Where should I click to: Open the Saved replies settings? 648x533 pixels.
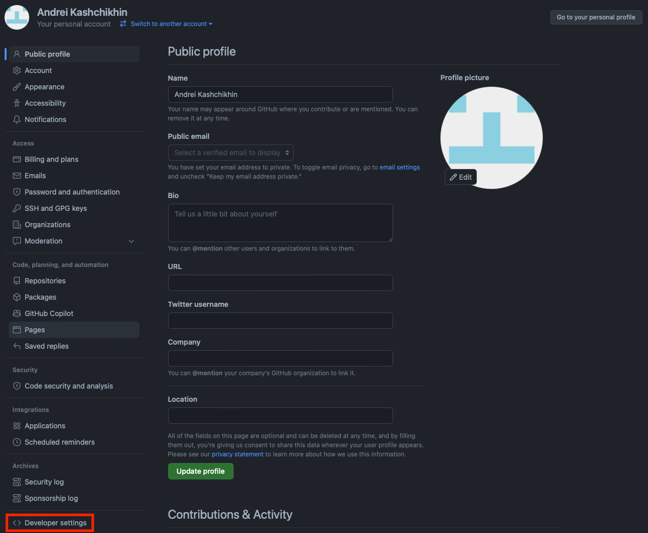pyautogui.click(x=74, y=346)
